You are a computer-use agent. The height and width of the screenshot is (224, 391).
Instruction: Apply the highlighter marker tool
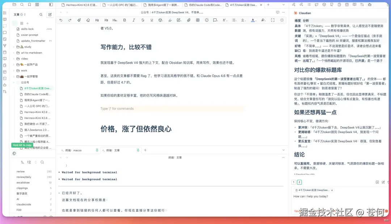170,20
